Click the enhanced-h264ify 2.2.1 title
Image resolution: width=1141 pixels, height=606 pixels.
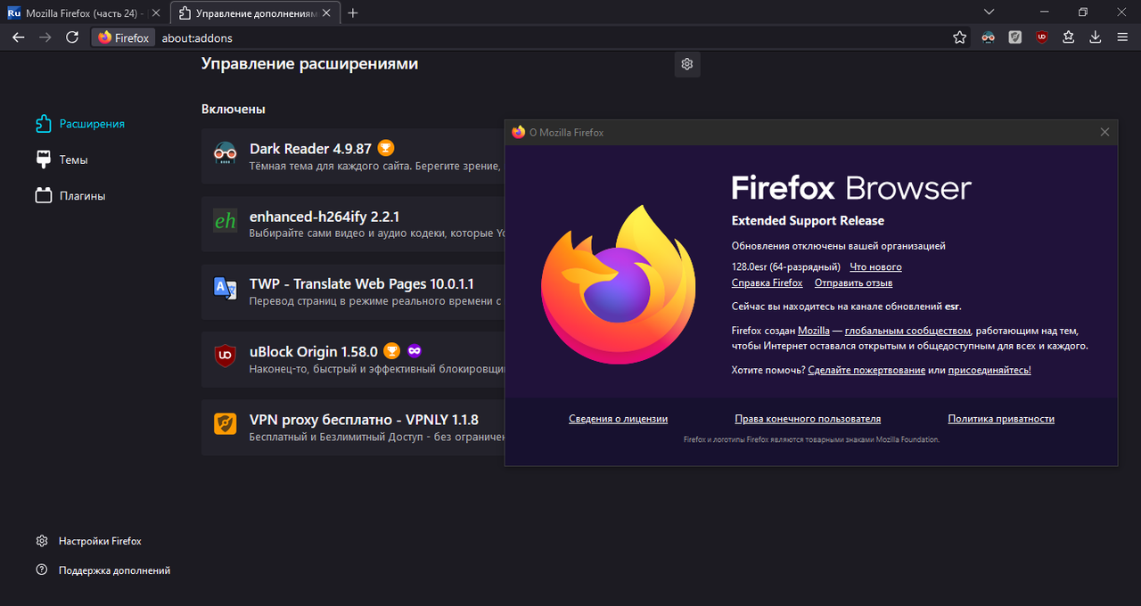click(x=324, y=217)
